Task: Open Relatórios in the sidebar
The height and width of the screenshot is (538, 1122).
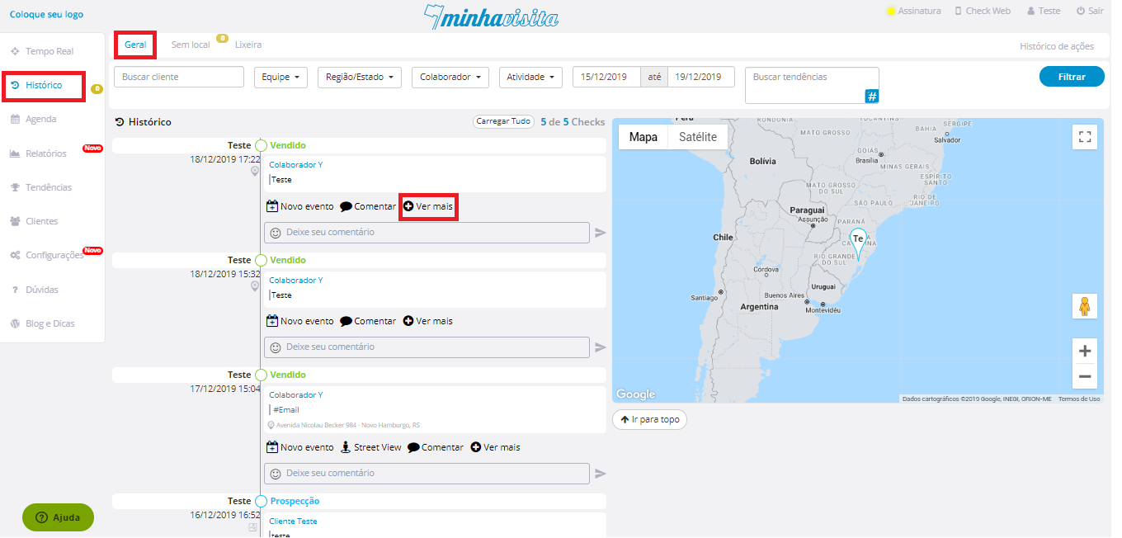Action: point(45,153)
